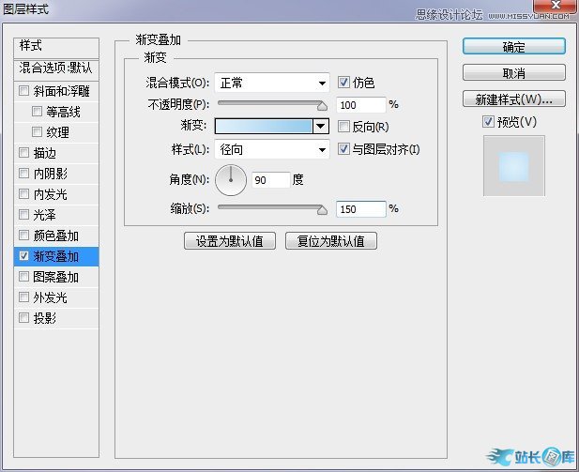Screen dimensions: 579x472
Task: Select the 外发光 list entry
Action: 56,297
